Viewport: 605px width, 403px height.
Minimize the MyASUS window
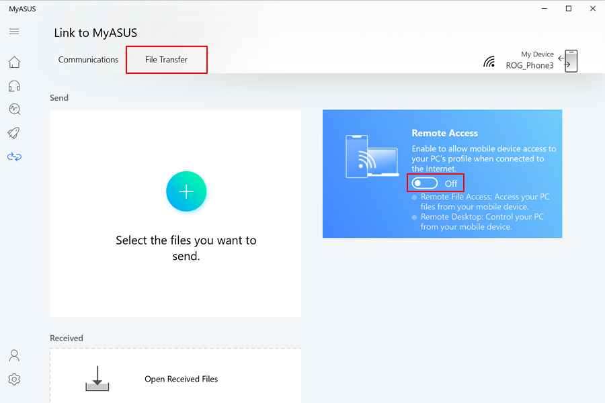544,9
